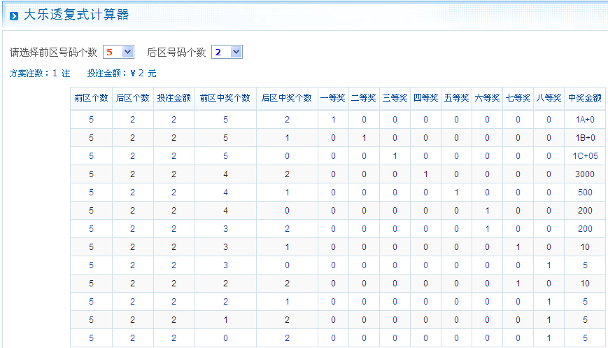Click the 后区中奖个数 value 2 in the 1A+0 row
Image resolution: width=608 pixels, height=348 pixels.
[x=287, y=120]
